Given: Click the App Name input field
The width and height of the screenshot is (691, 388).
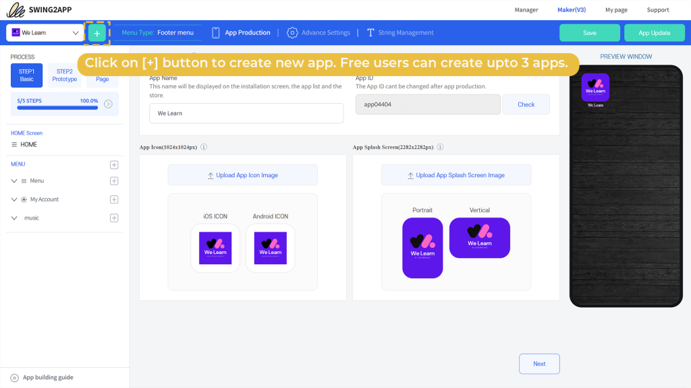Looking at the screenshot, I should click(246, 113).
